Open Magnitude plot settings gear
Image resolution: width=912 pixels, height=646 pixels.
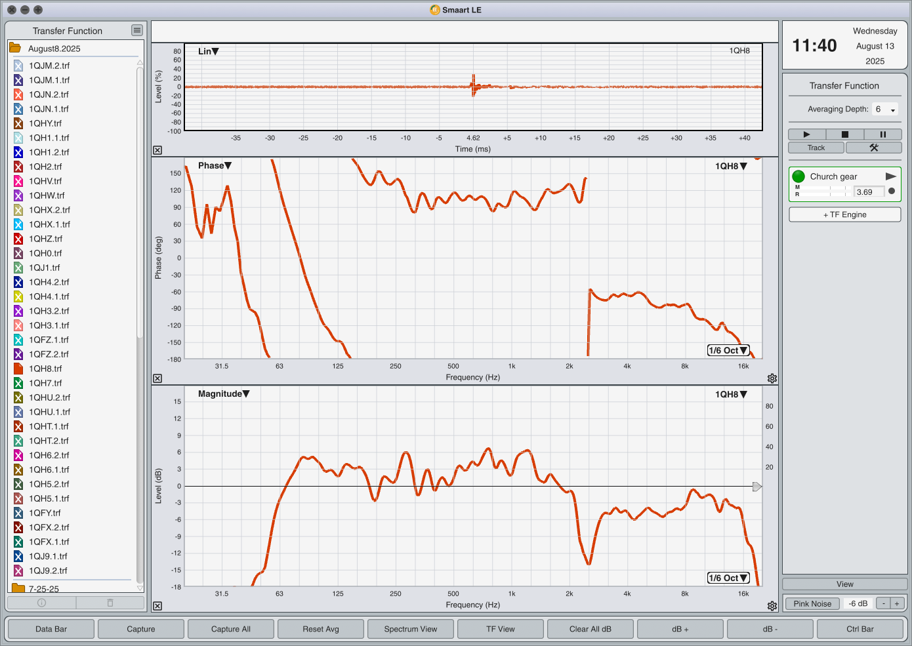[772, 606]
